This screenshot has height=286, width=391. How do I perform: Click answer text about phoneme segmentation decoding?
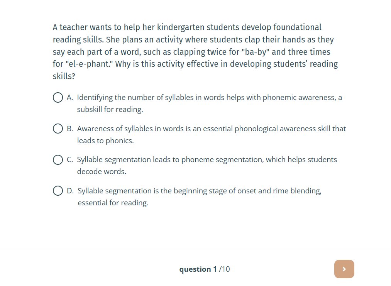pos(207,165)
